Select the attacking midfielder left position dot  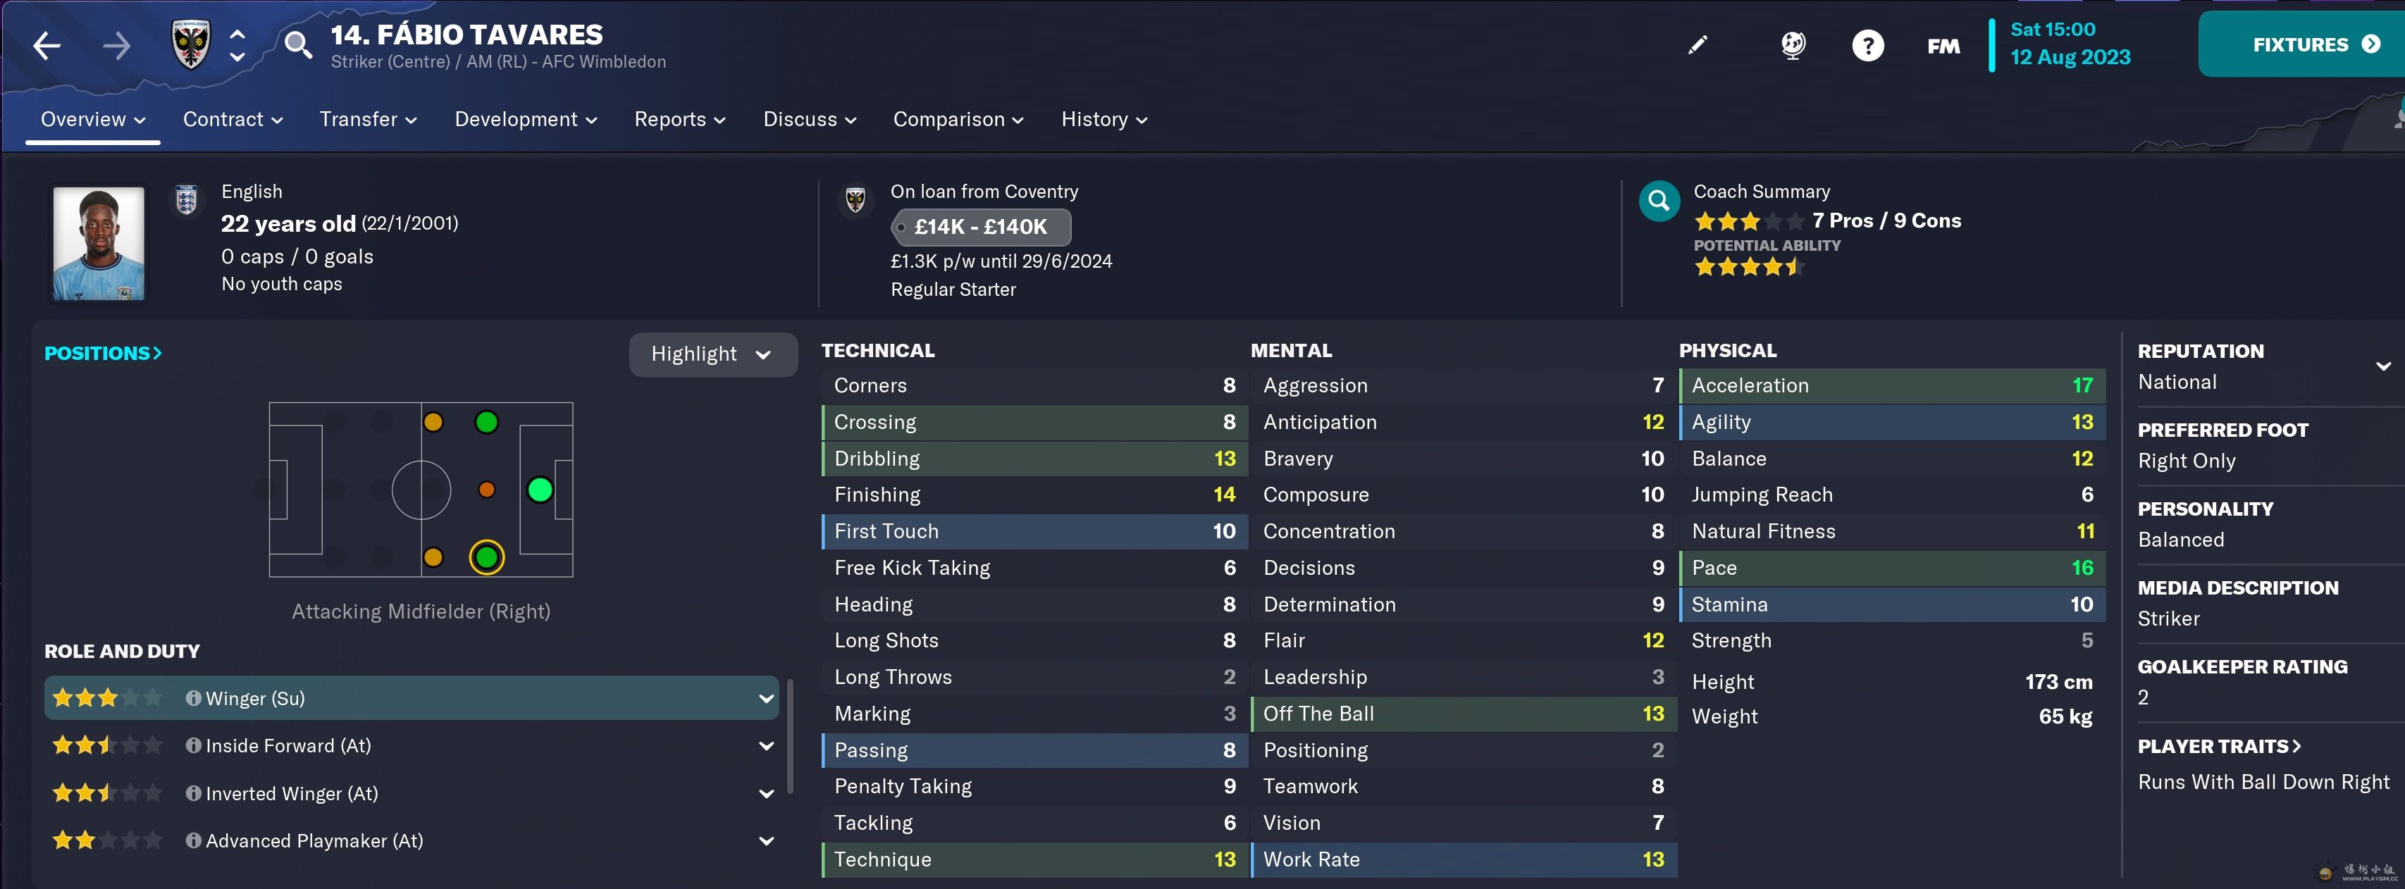click(486, 423)
